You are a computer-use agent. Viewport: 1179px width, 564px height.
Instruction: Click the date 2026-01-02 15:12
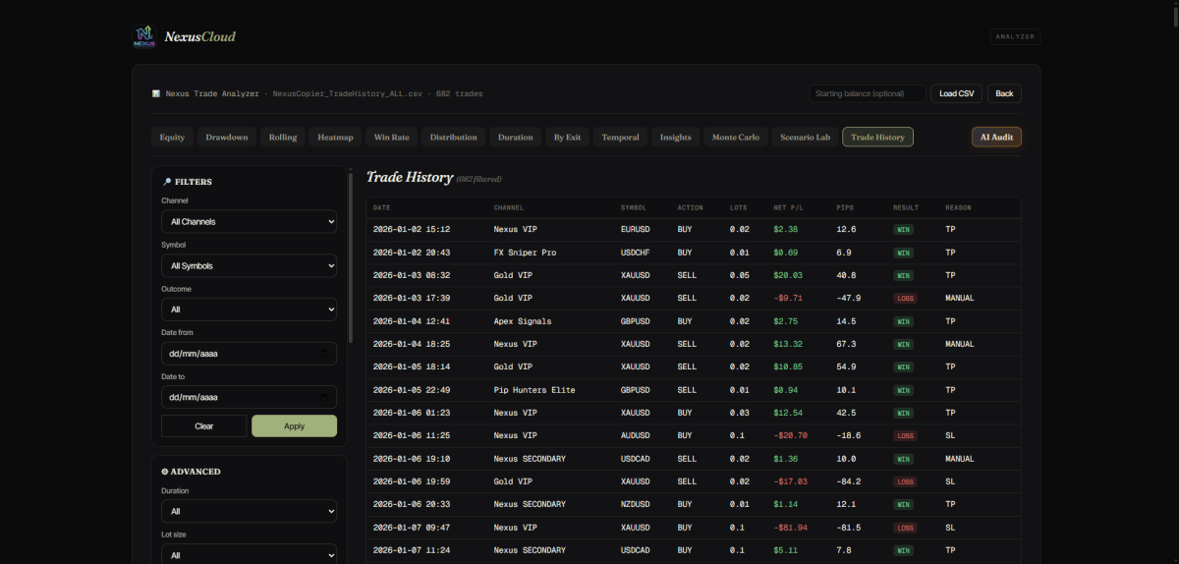coord(412,229)
